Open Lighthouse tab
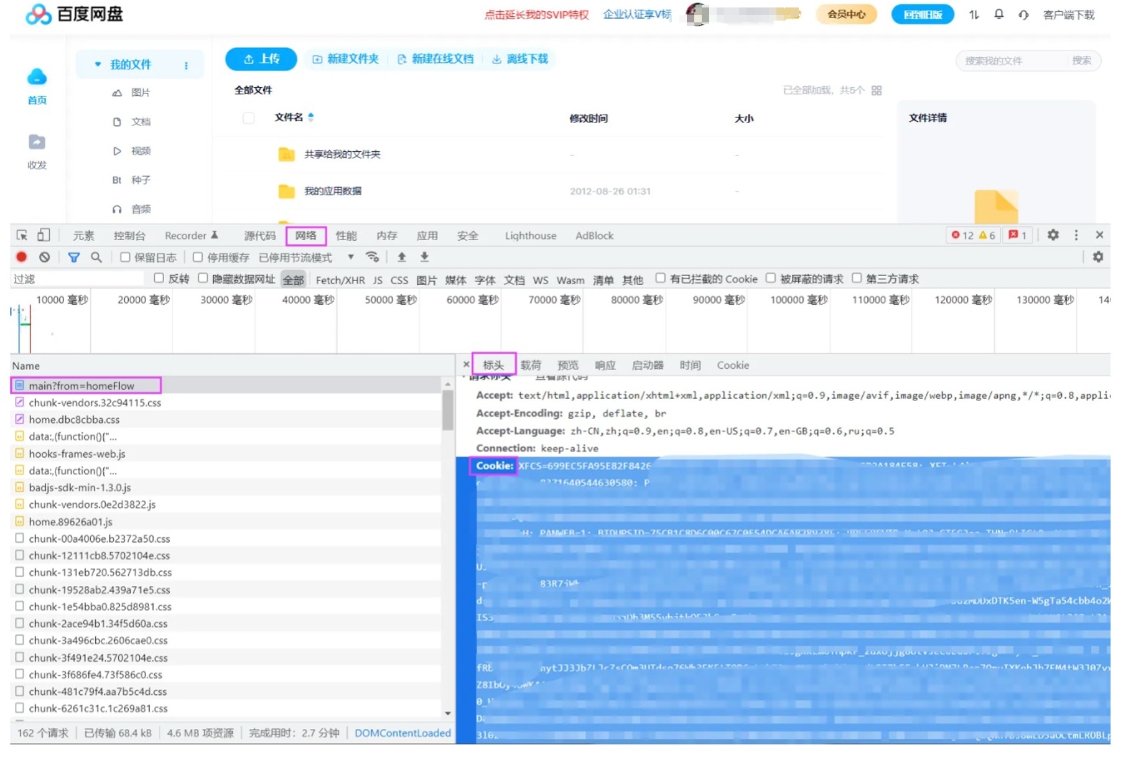The width and height of the screenshot is (1126, 760). (x=531, y=236)
